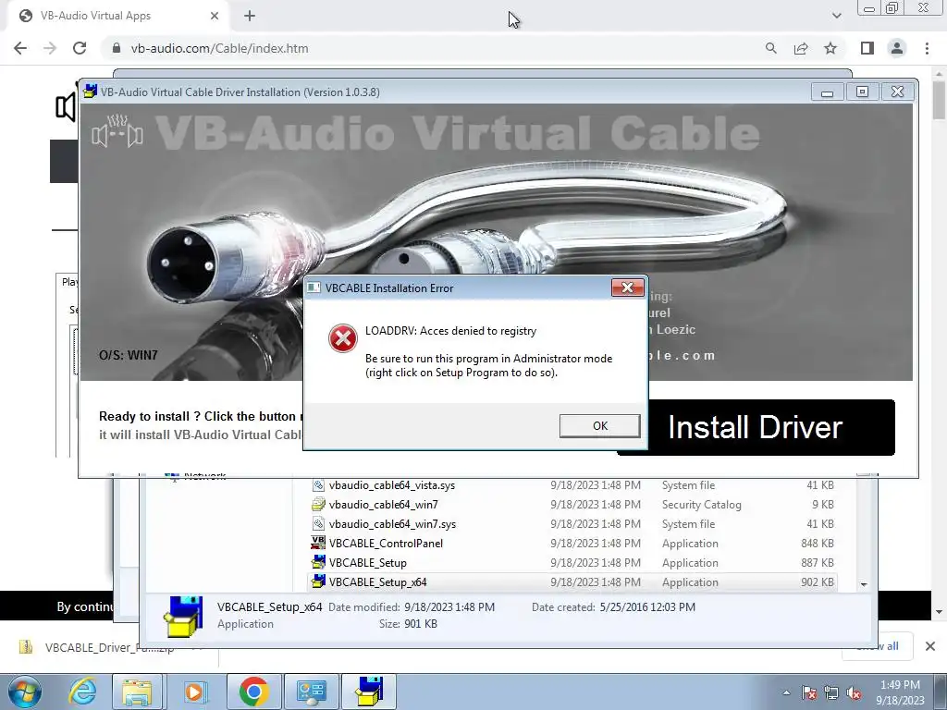Open the Chrome profile avatar
This screenshot has height=710, width=947.
point(897,48)
